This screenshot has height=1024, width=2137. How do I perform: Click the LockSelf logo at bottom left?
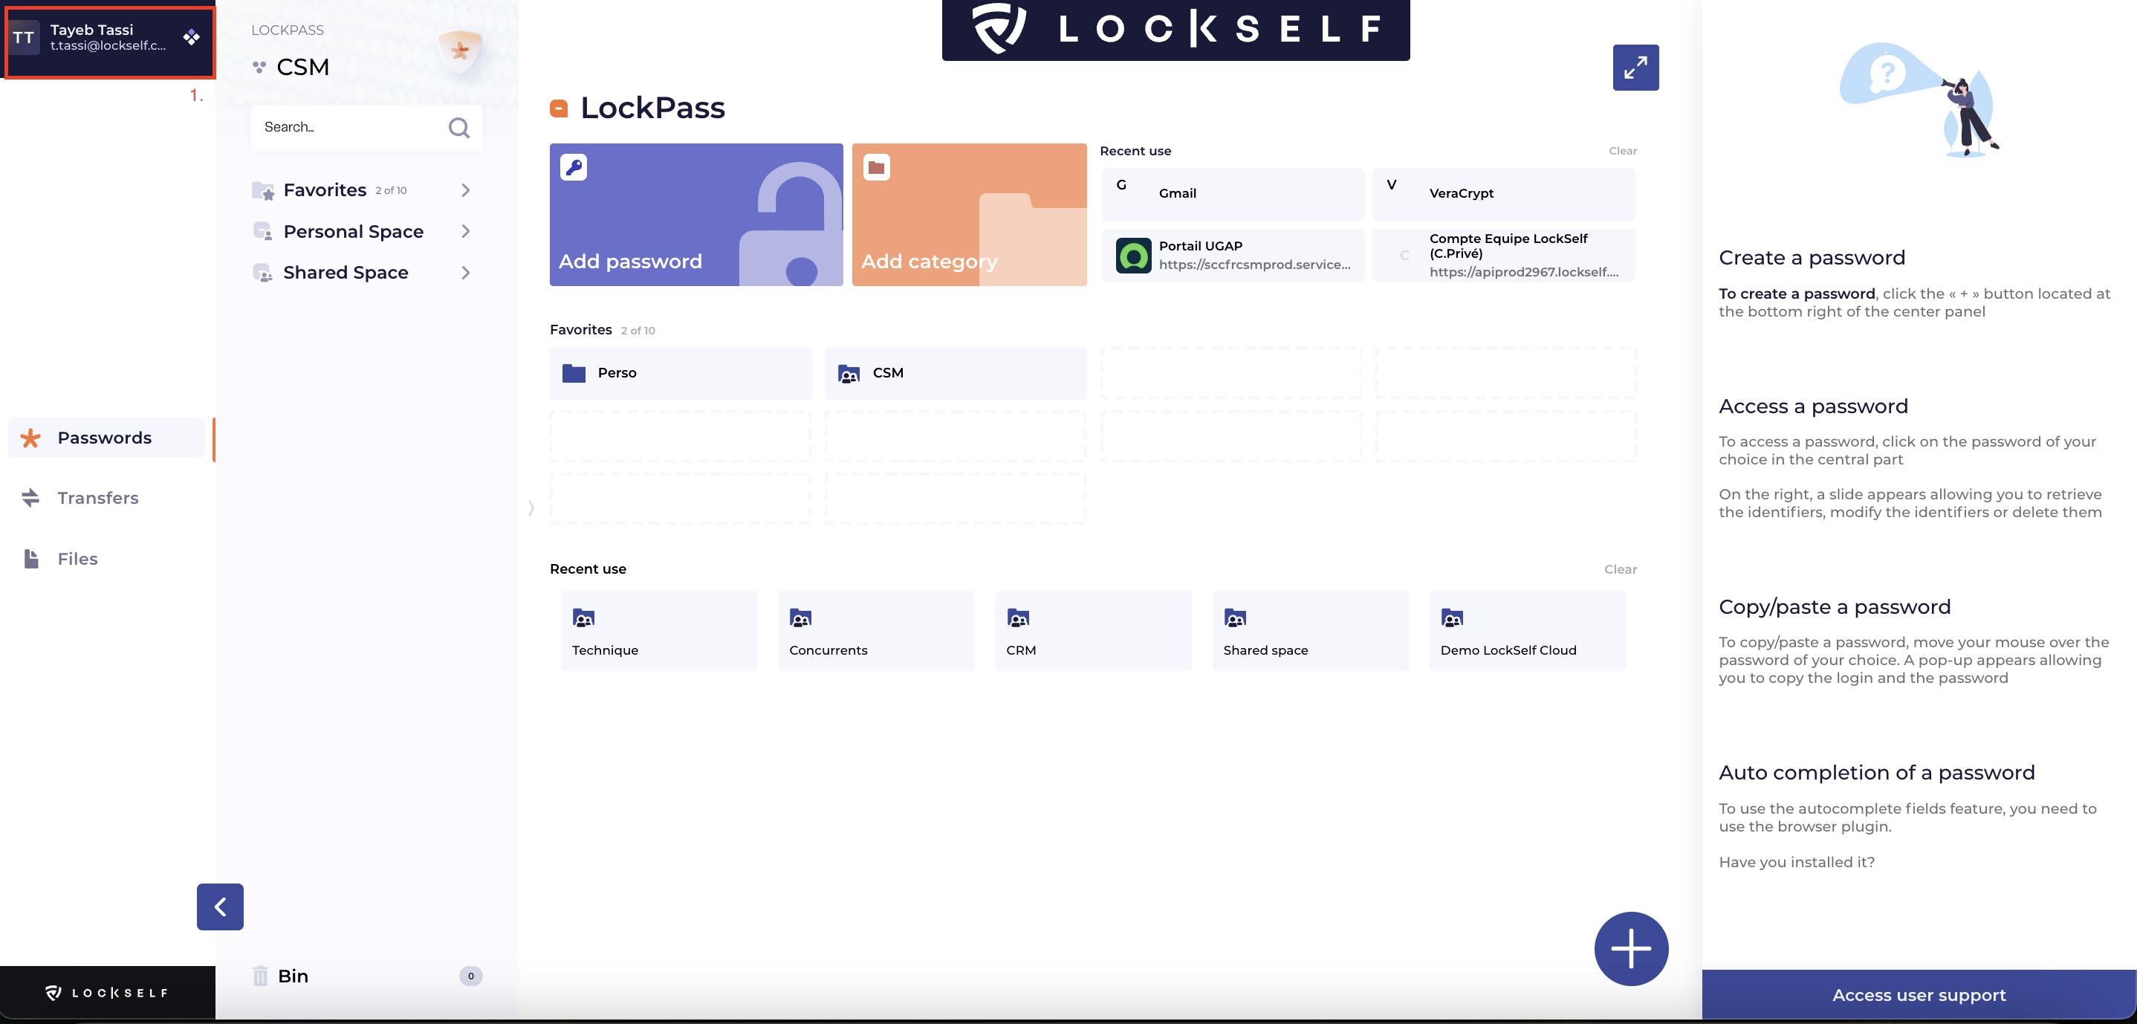tap(107, 993)
